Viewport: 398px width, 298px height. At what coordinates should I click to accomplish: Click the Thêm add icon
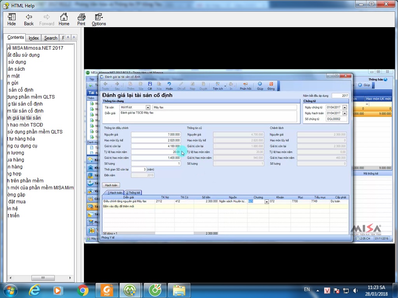point(131,86)
